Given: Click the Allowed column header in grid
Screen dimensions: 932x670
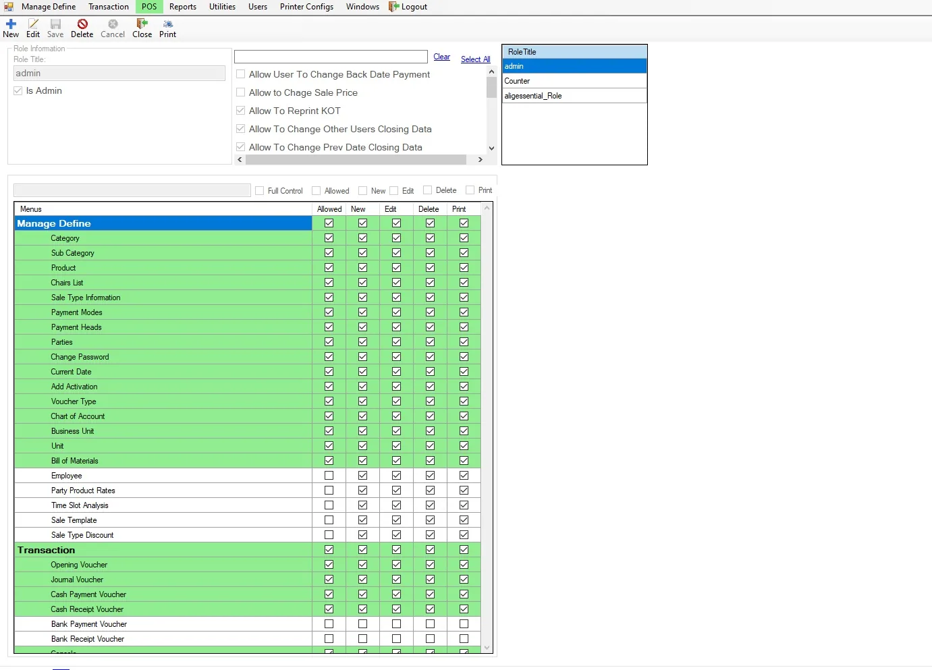Looking at the screenshot, I should click(x=329, y=209).
